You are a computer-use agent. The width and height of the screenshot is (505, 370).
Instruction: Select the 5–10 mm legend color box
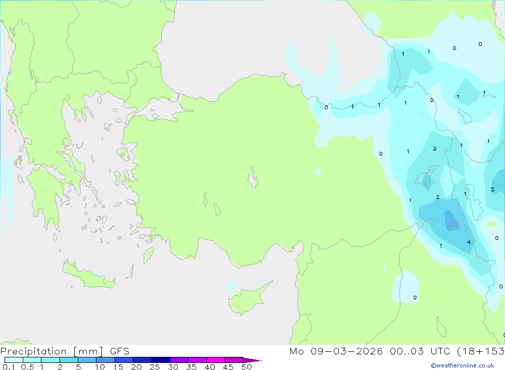click(87, 360)
